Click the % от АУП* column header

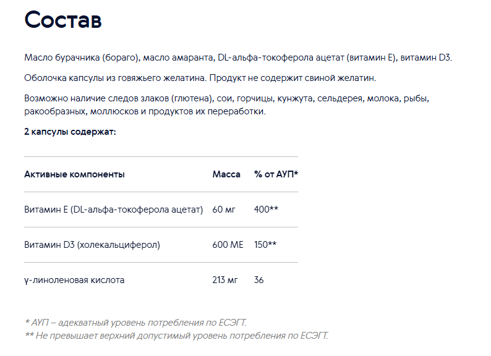[x=276, y=174]
